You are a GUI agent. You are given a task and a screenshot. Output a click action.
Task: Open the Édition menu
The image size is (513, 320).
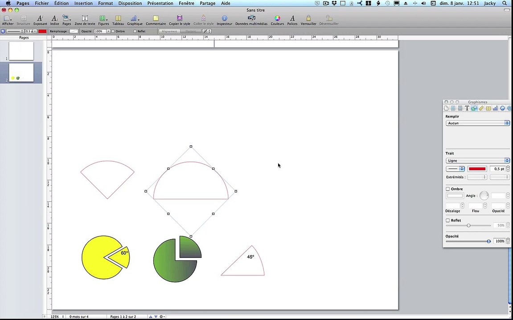(62, 3)
